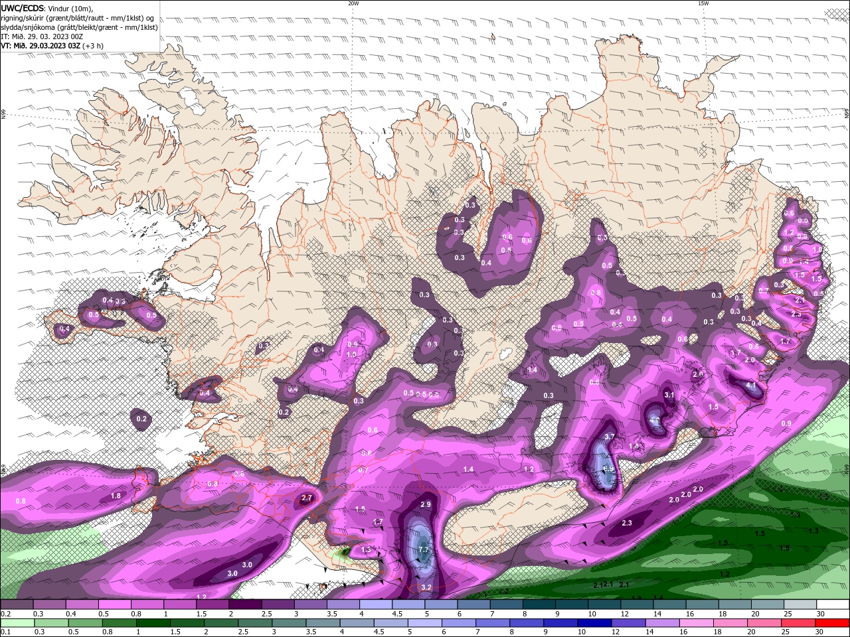
Task: Click the "0.1" label under the rain legend
Action: [6, 632]
